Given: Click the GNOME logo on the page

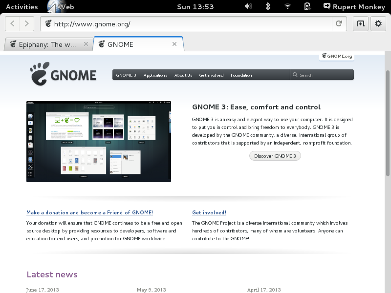Looking at the screenshot, I should click(x=63, y=74).
